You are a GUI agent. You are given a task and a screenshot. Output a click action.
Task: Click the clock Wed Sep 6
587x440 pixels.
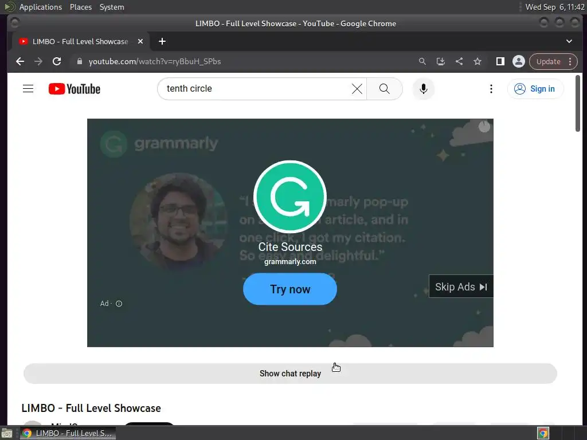pyautogui.click(x=555, y=7)
